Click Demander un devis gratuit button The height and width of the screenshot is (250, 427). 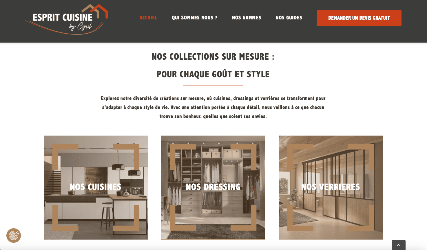[359, 18]
